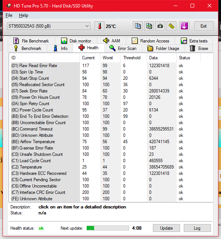Click the copy text to clipboard icon
221x239 pixels.
(x=138, y=26)
